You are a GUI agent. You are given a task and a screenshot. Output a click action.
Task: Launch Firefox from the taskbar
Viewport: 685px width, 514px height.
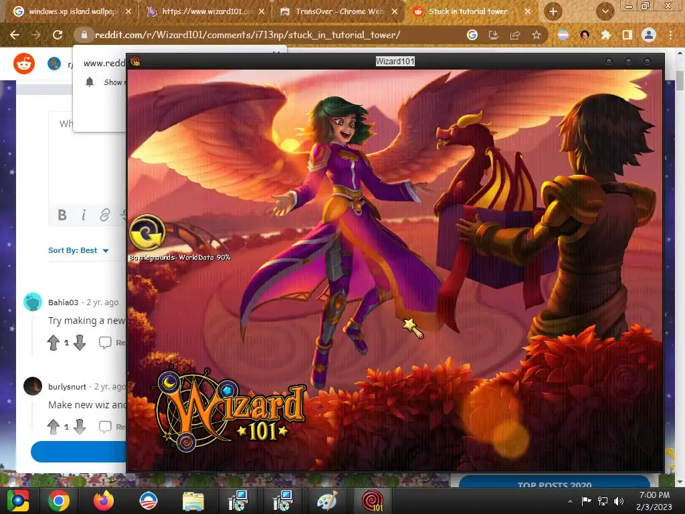pos(104,501)
